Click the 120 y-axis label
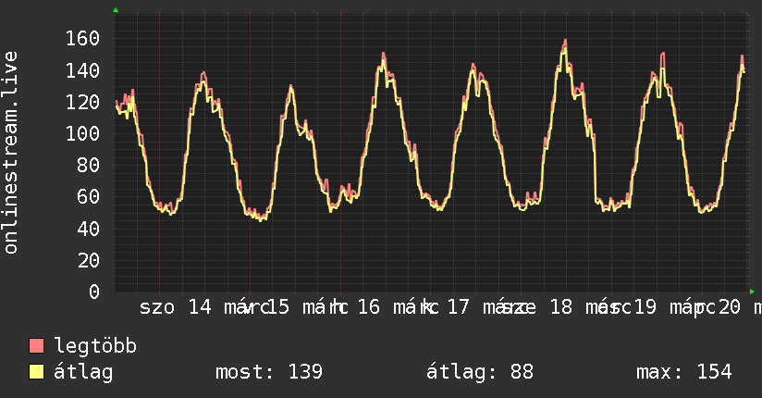762x398 pixels. tap(82, 102)
